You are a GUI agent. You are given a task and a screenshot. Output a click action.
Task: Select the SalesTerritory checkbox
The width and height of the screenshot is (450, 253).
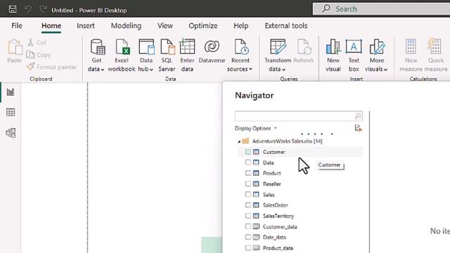point(248,216)
